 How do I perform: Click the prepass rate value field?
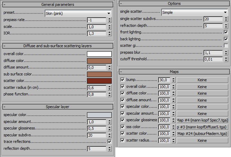(x=97, y=20)
